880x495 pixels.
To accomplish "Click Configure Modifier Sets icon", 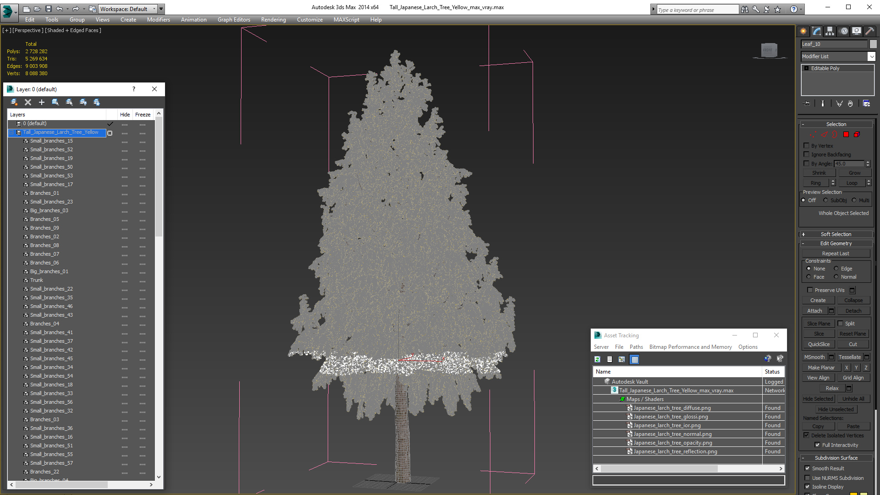I will click(x=866, y=104).
